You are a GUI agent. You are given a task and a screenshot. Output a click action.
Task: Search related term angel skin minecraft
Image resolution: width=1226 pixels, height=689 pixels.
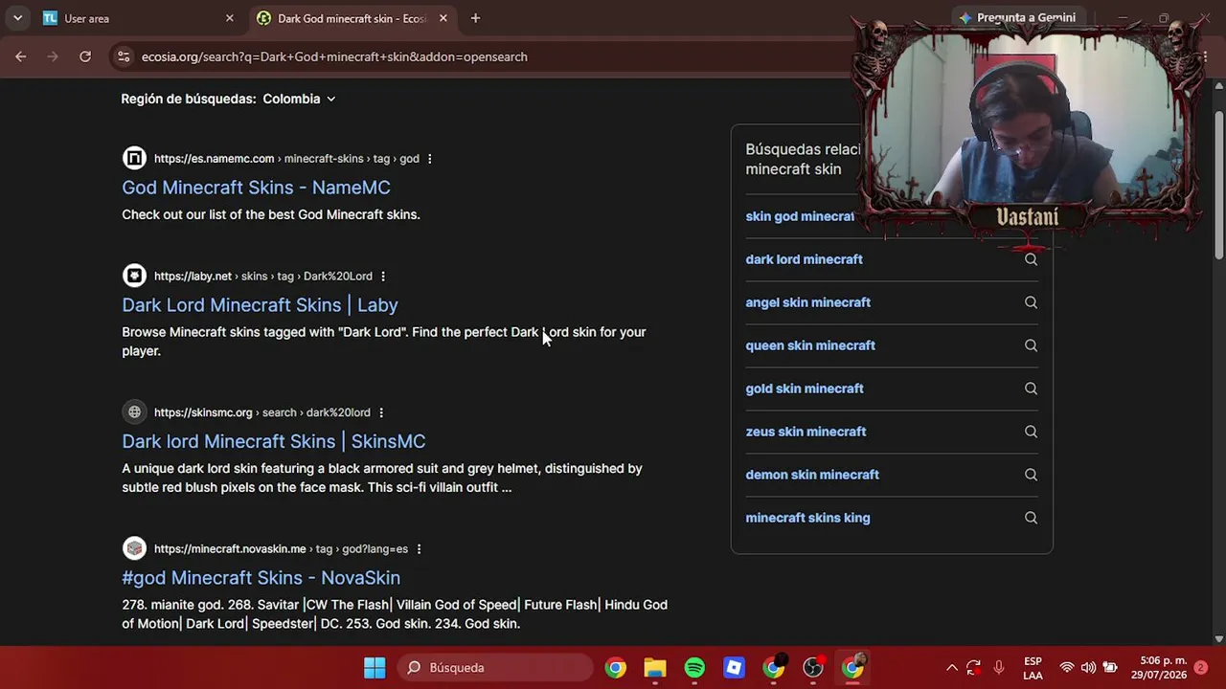coord(807,302)
